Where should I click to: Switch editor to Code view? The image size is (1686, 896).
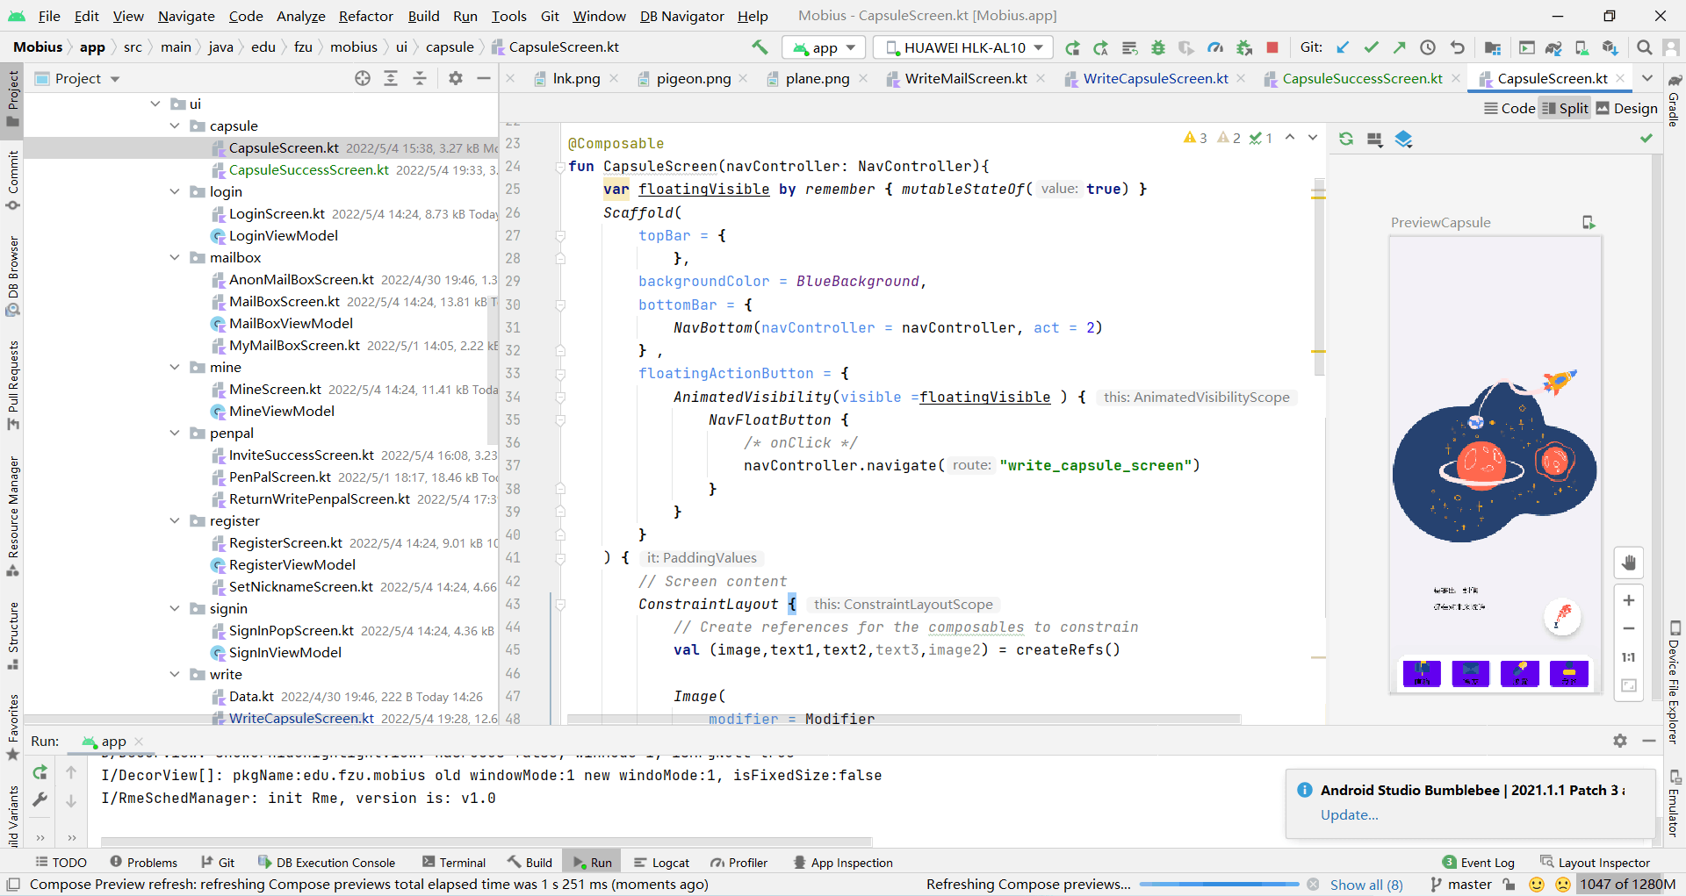pyautogui.click(x=1509, y=108)
